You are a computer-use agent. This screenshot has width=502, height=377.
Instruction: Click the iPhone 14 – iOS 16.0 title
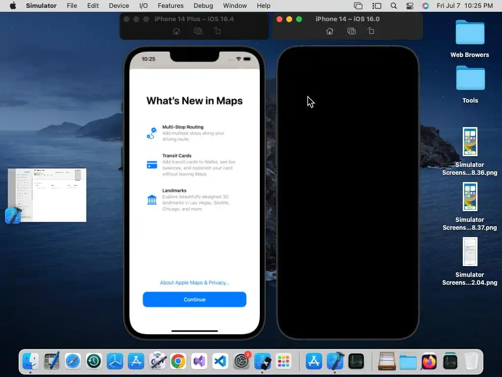pos(348,19)
